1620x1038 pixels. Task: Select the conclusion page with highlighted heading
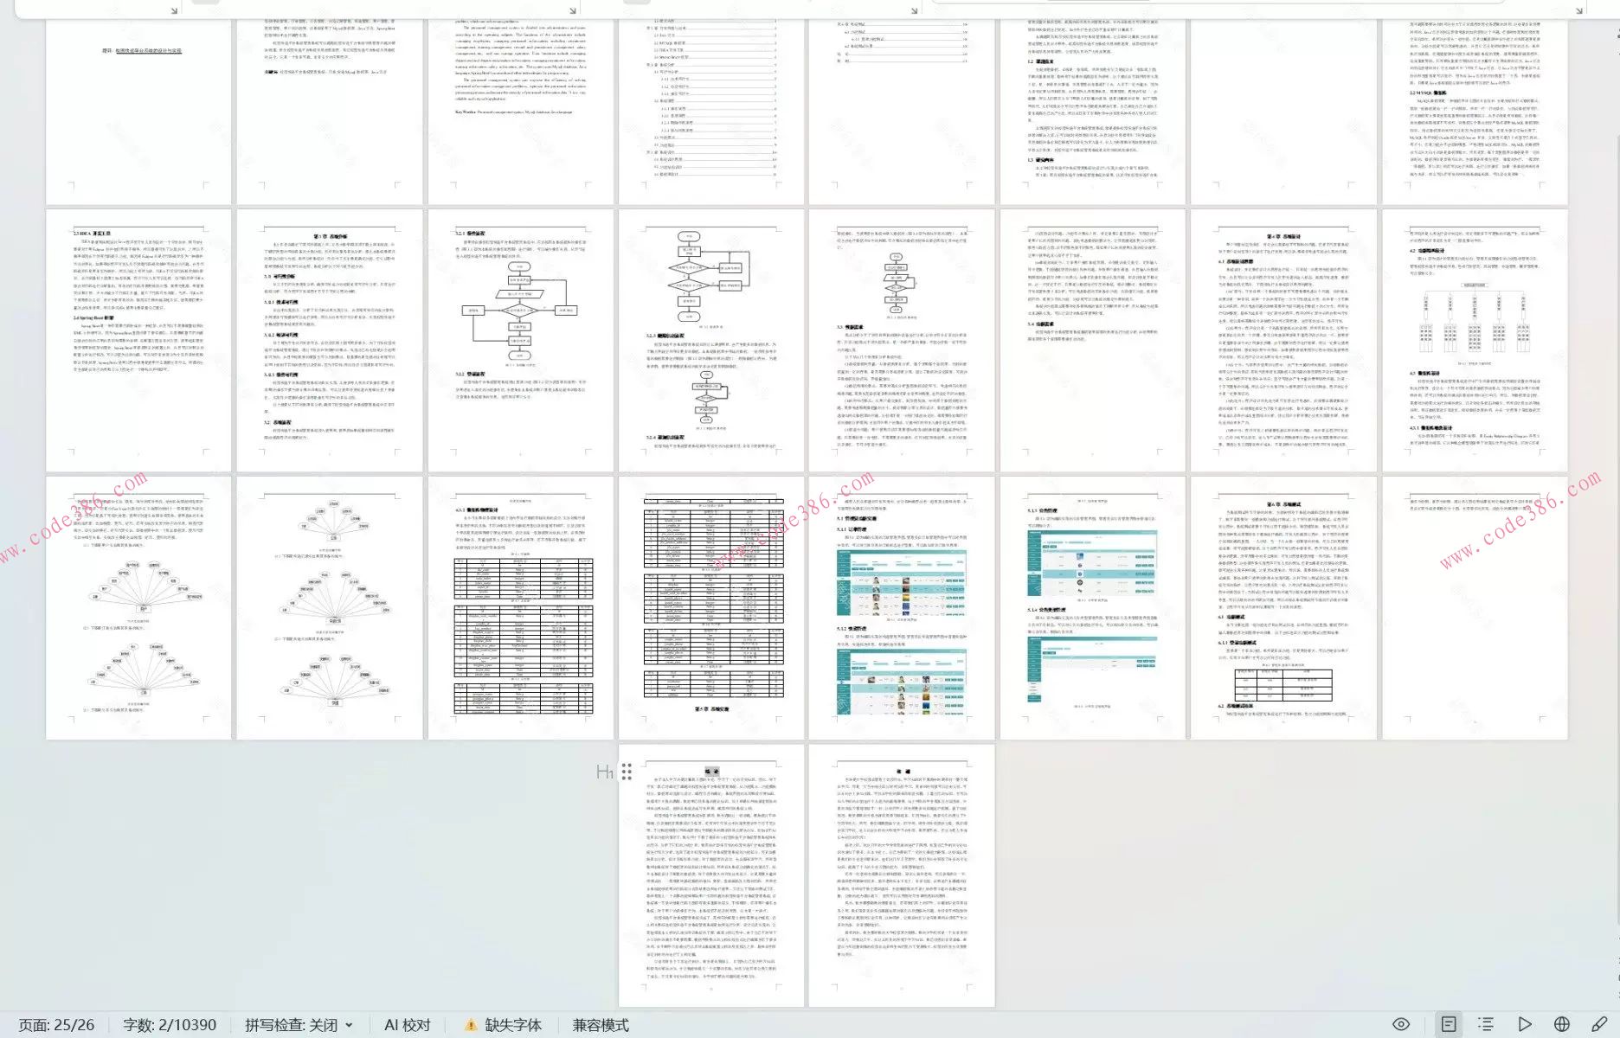[711, 875]
